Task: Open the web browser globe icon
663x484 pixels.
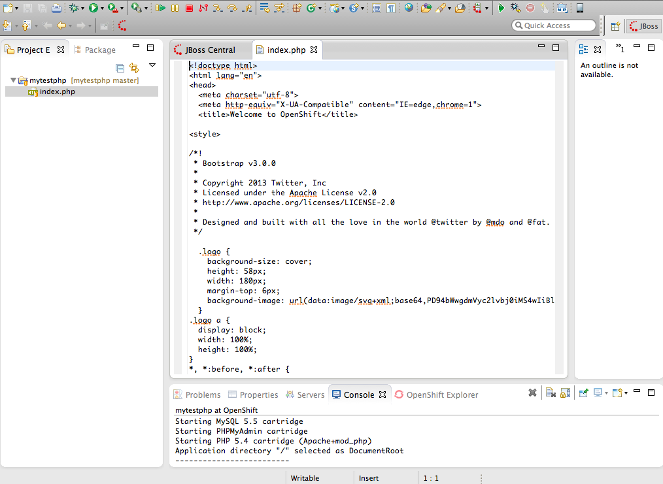Action: 409,8
